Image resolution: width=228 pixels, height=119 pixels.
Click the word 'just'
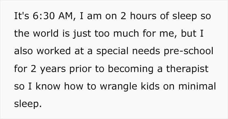[x=82, y=34]
